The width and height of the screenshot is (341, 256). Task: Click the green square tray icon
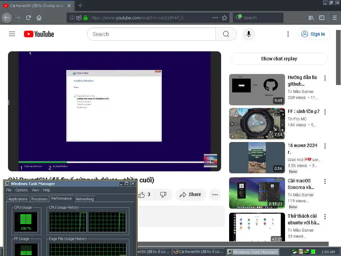point(313,252)
